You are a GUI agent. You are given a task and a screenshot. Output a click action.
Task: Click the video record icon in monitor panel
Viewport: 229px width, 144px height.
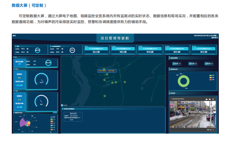tap(210, 99)
